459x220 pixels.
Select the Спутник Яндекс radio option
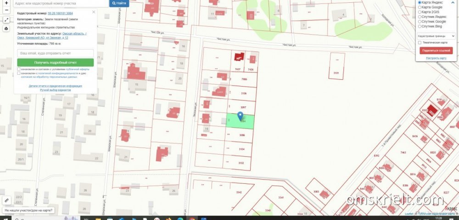click(x=420, y=17)
